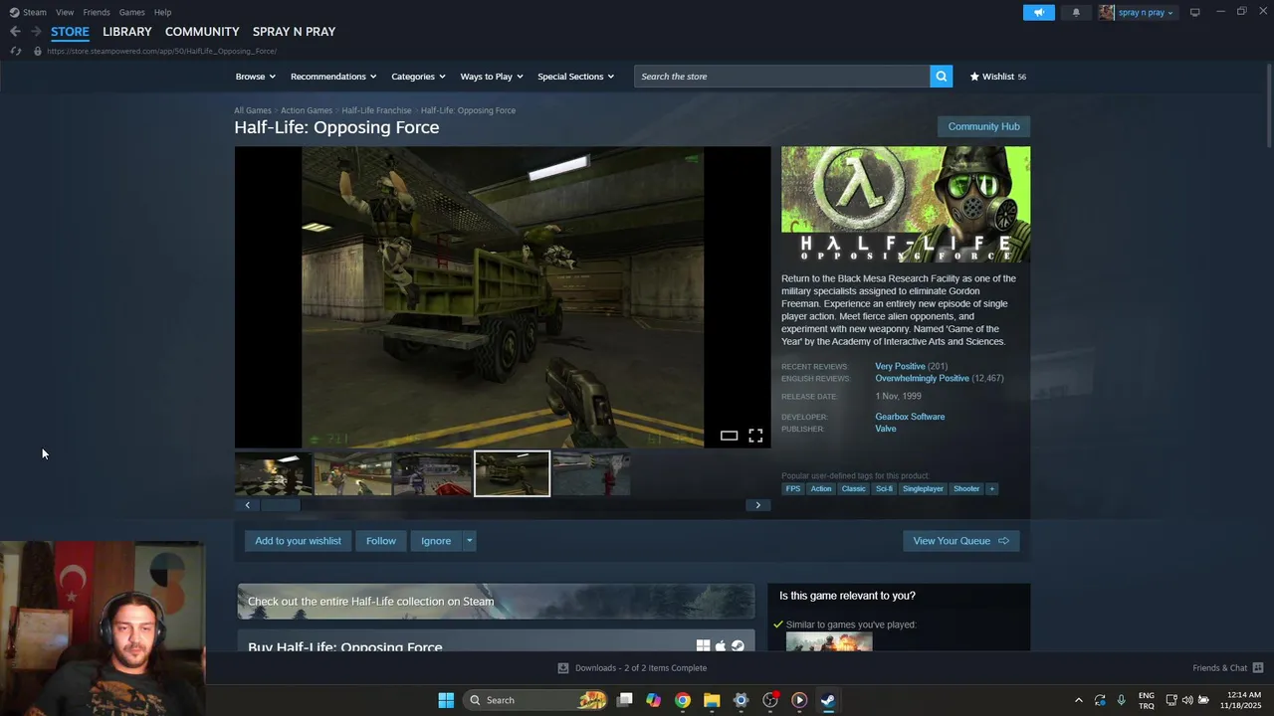Open the Gearbox Software developer link

910,417
